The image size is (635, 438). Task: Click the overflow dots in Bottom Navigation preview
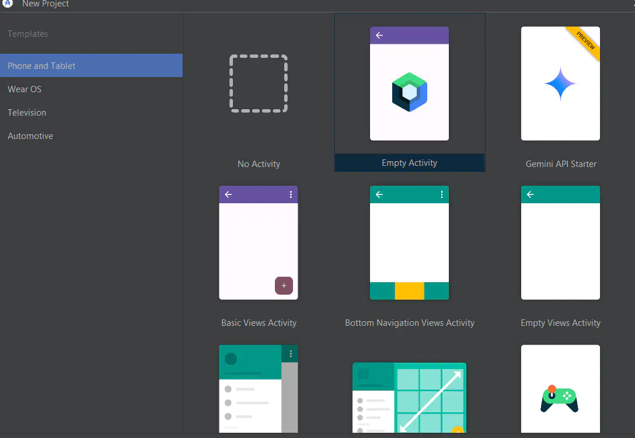[x=442, y=194]
